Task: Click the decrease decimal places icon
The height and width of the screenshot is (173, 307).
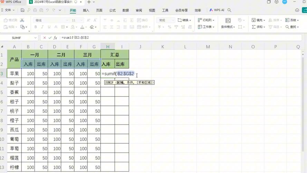Action: (190, 27)
